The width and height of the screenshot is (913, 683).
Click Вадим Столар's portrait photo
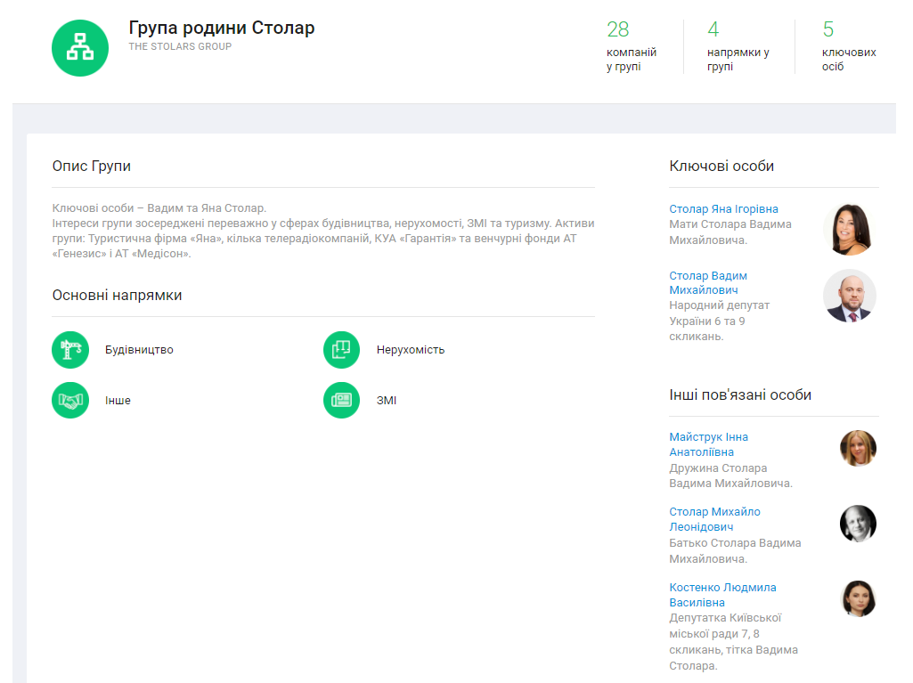click(849, 296)
